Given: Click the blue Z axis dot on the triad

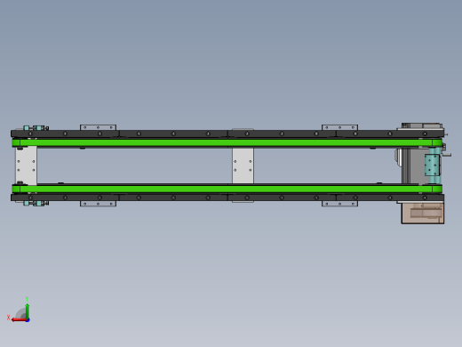Looking at the screenshot, I should point(28,320).
